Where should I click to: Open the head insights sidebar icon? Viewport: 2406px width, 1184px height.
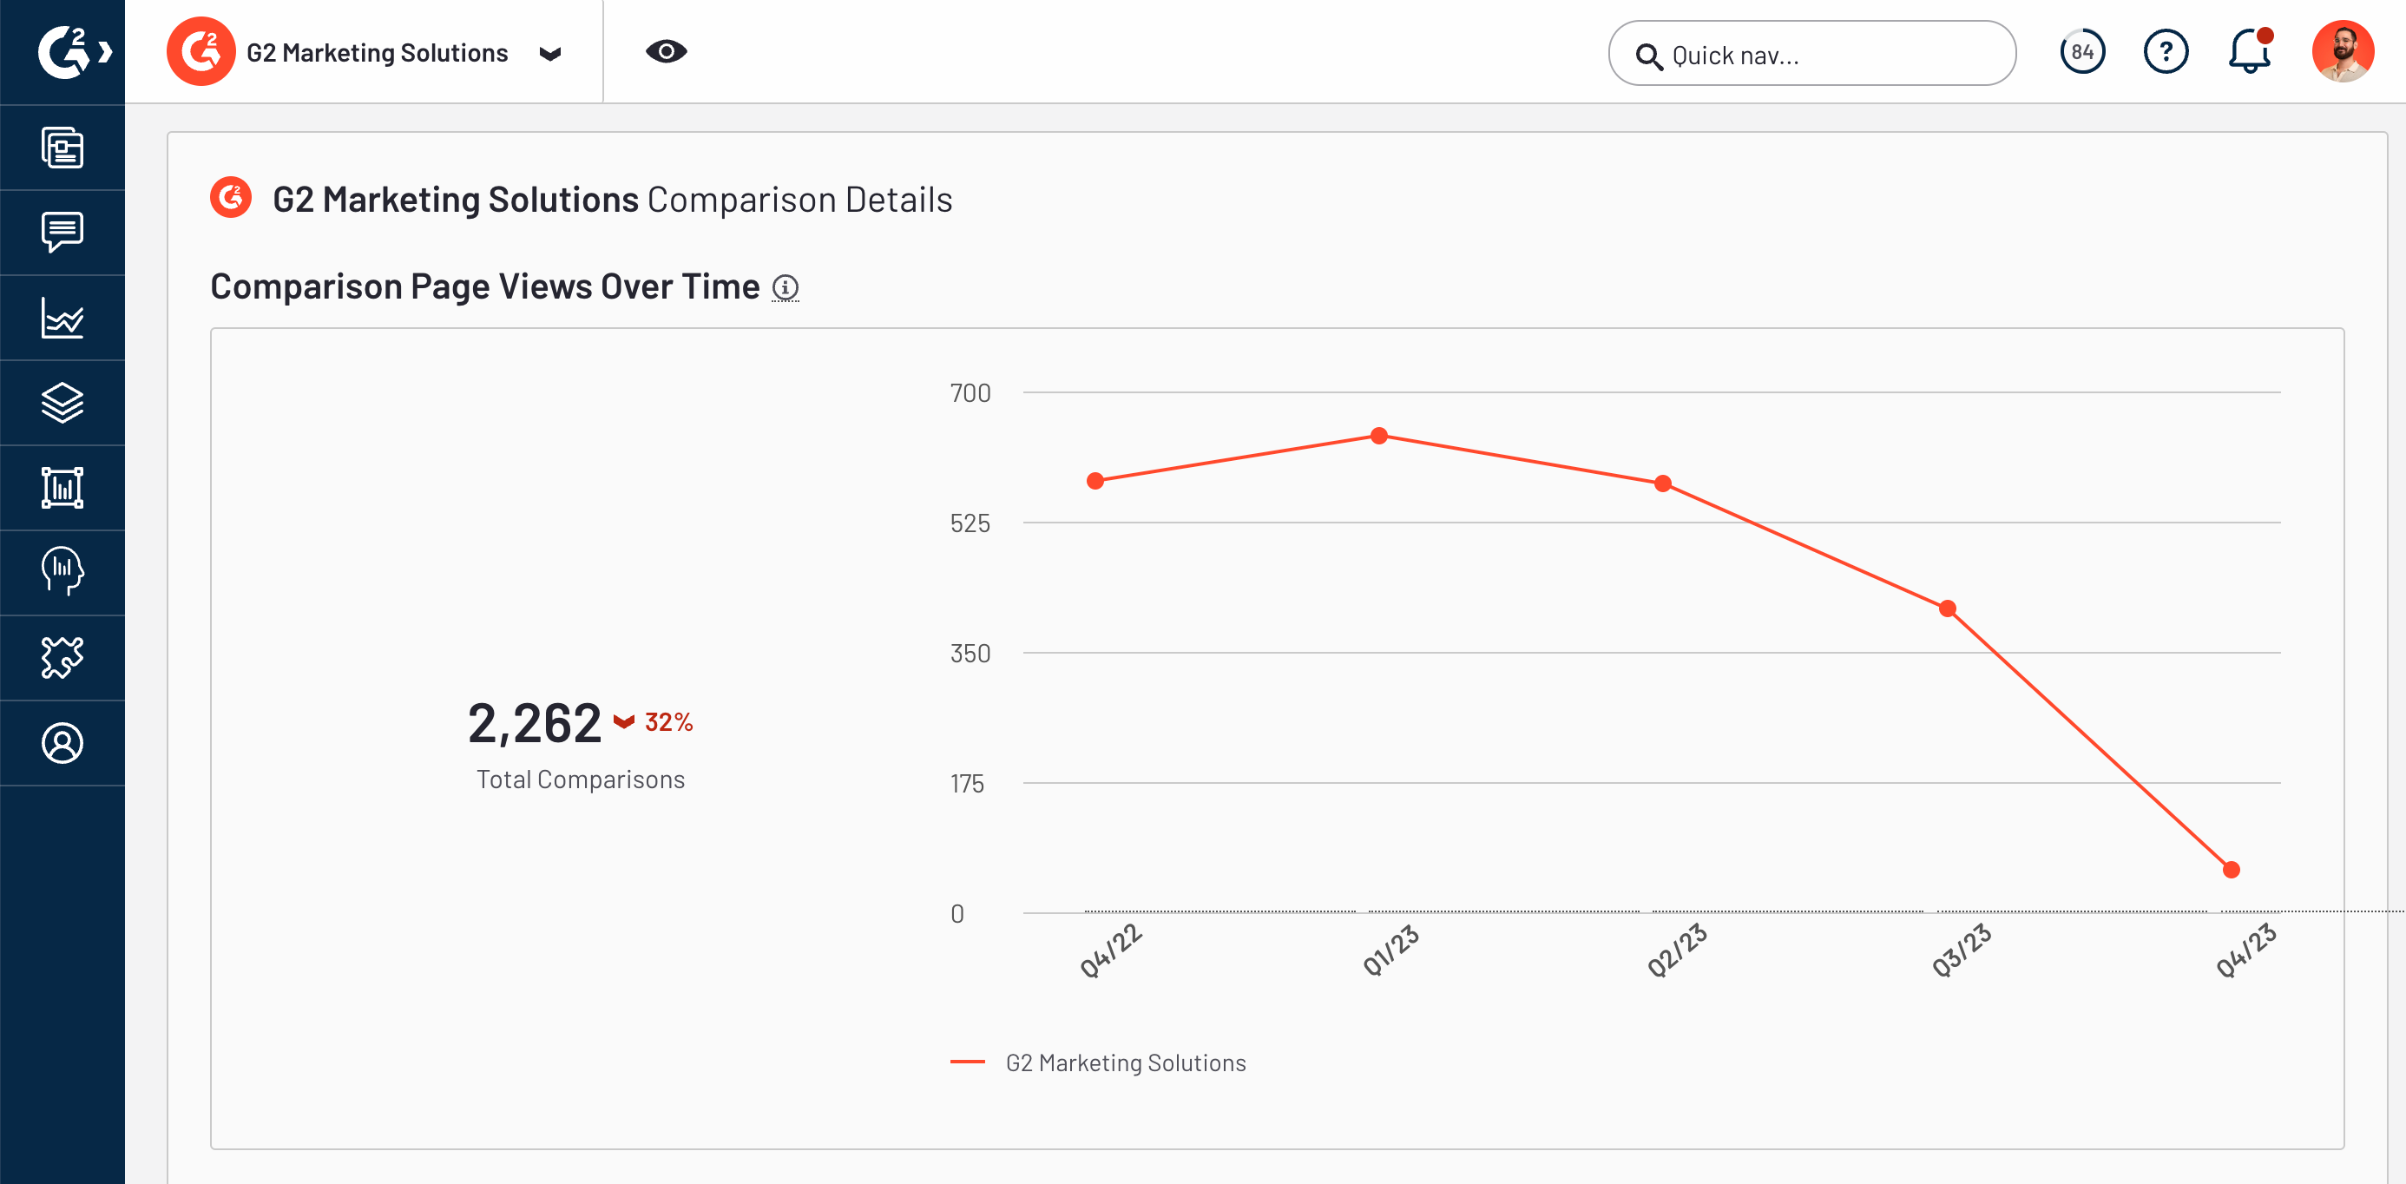point(62,571)
